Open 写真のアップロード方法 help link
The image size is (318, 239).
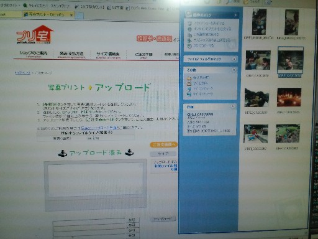(99, 128)
